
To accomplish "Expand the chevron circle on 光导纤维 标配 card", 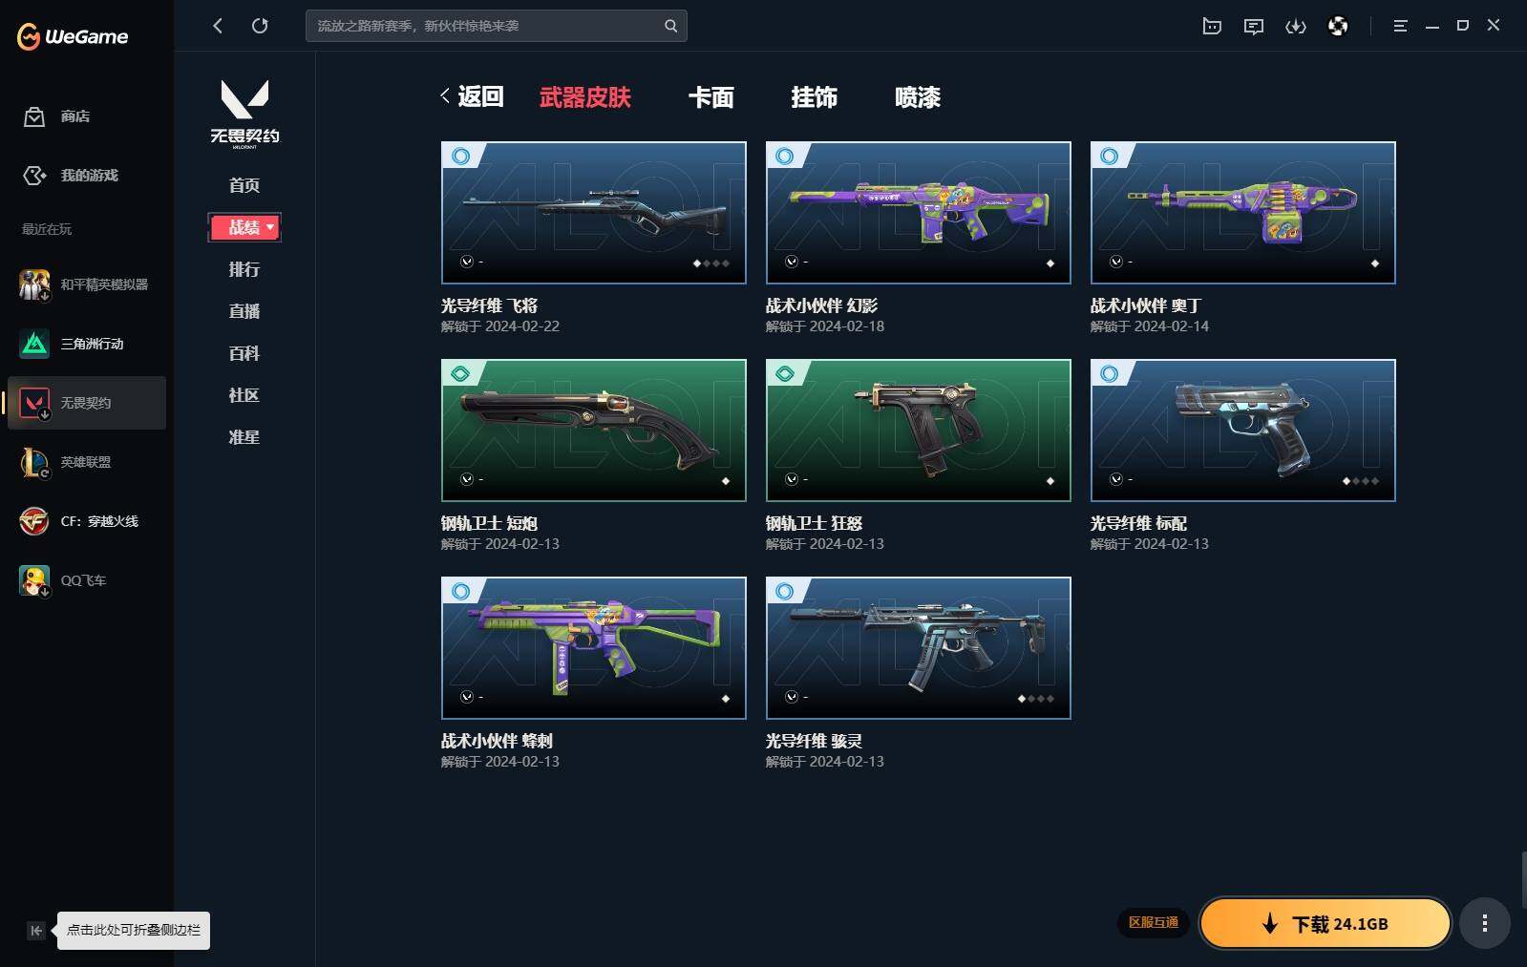I will (x=1116, y=479).
